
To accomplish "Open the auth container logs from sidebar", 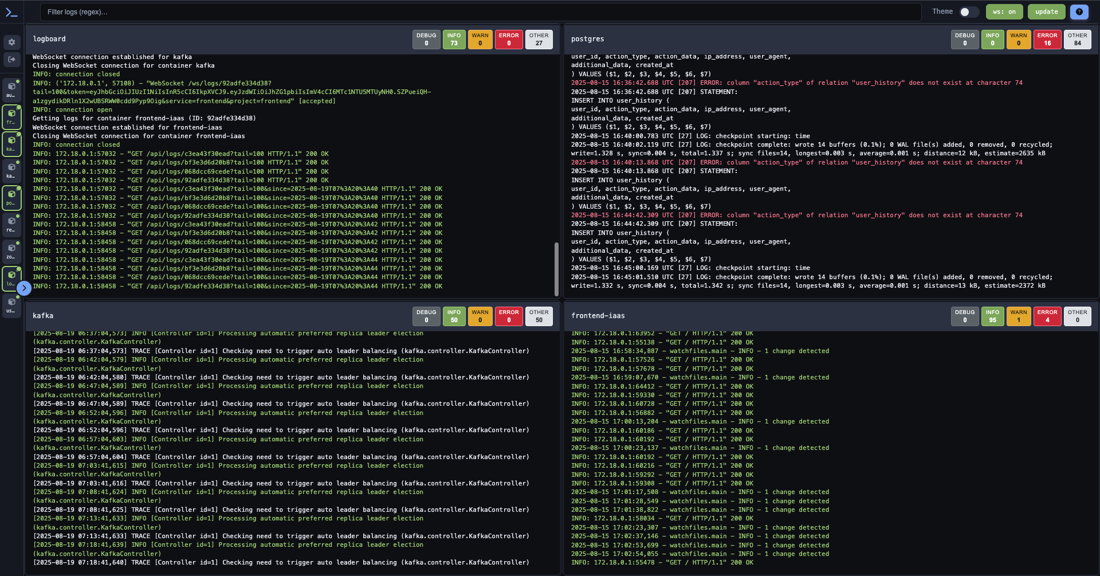I will pyautogui.click(x=11, y=90).
